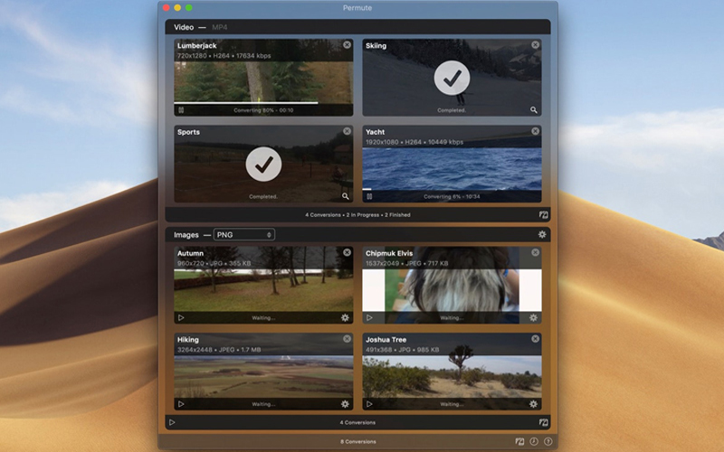Viewport: 724px width, 452px height.
Task: Remove the Chipmuk Elvis image item
Action: pyautogui.click(x=535, y=252)
